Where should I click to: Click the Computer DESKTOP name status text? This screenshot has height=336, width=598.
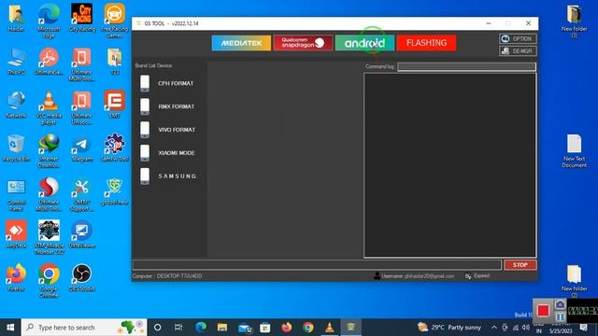pos(167,276)
